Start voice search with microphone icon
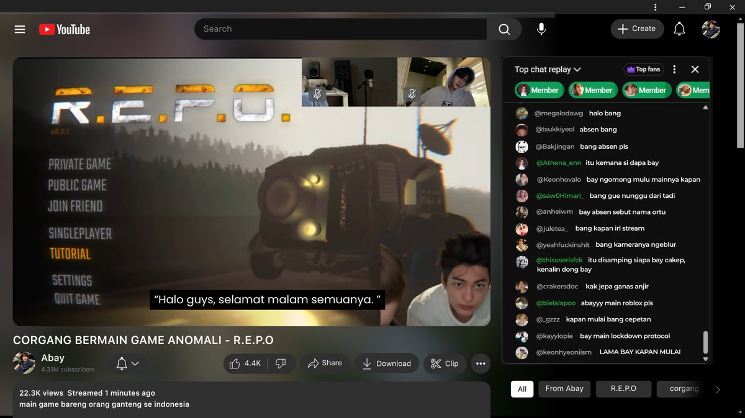This screenshot has height=418, width=745. point(541,29)
